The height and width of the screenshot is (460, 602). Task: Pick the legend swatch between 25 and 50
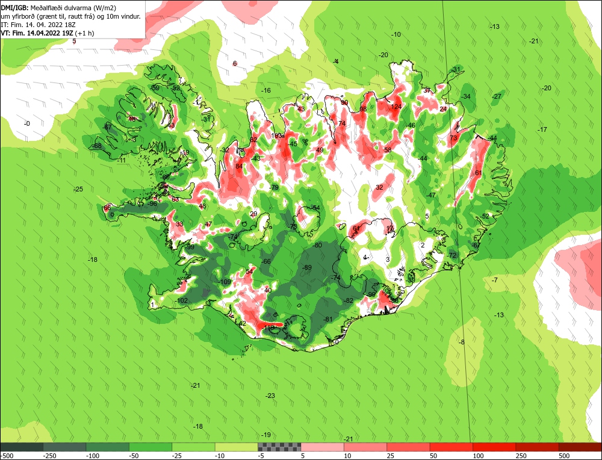409,447
